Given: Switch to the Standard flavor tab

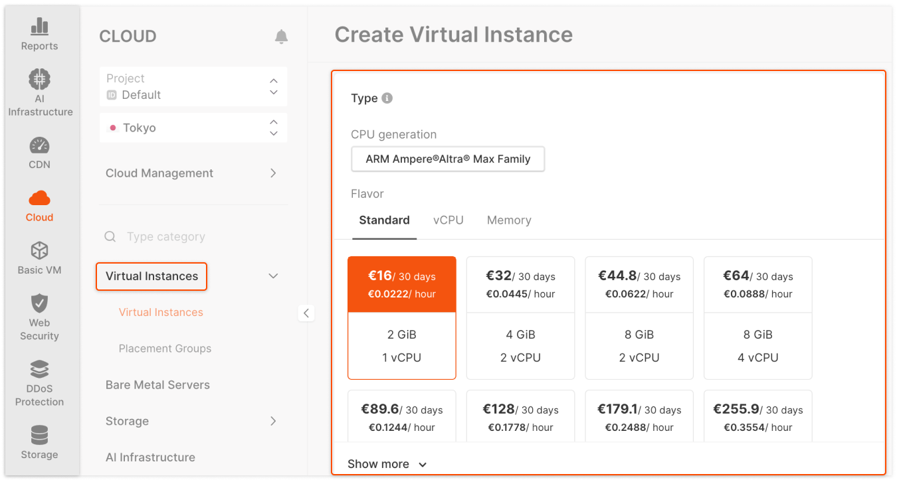Looking at the screenshot, I should pos(384,220).
